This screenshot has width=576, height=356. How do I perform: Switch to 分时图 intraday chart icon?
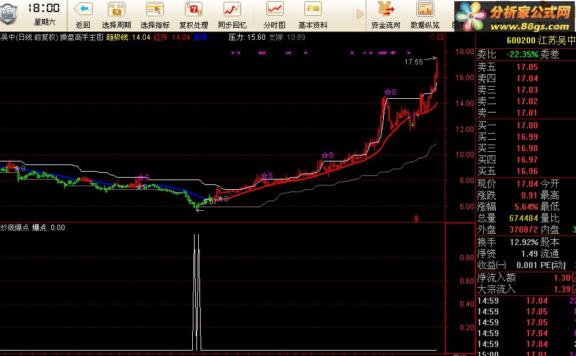click(274, 9)
